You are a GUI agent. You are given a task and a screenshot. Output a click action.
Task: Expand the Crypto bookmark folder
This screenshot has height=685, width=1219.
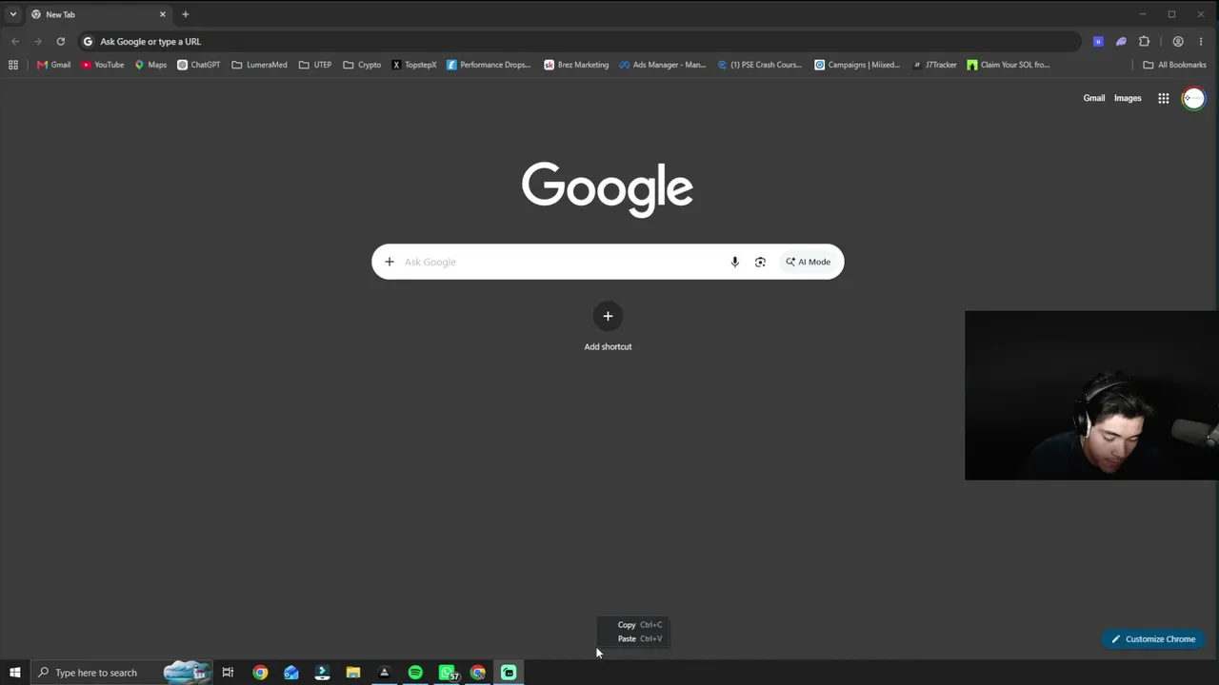point(362,65)
